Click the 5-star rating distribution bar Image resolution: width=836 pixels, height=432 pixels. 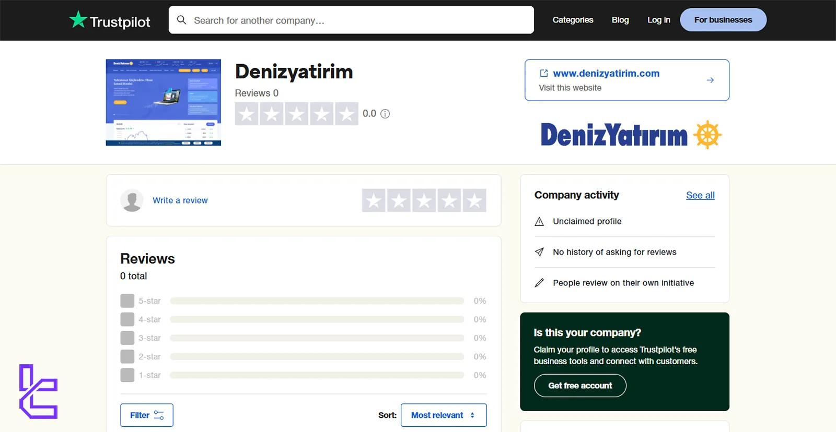point(317,301)
